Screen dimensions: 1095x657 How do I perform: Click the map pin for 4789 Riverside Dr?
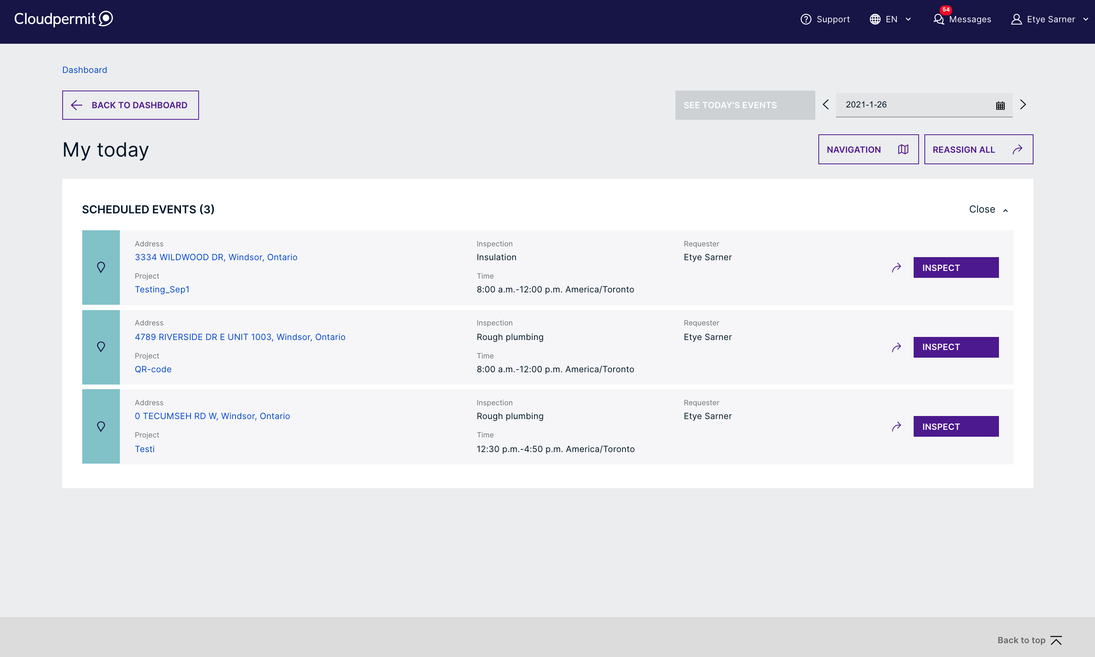pos(101,347)
